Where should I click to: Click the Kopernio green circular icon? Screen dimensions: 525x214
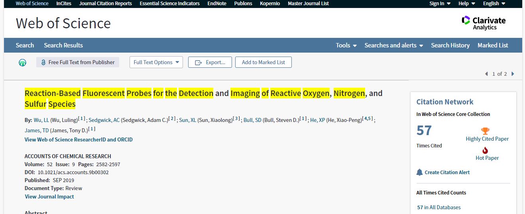(x=22, y=62)
